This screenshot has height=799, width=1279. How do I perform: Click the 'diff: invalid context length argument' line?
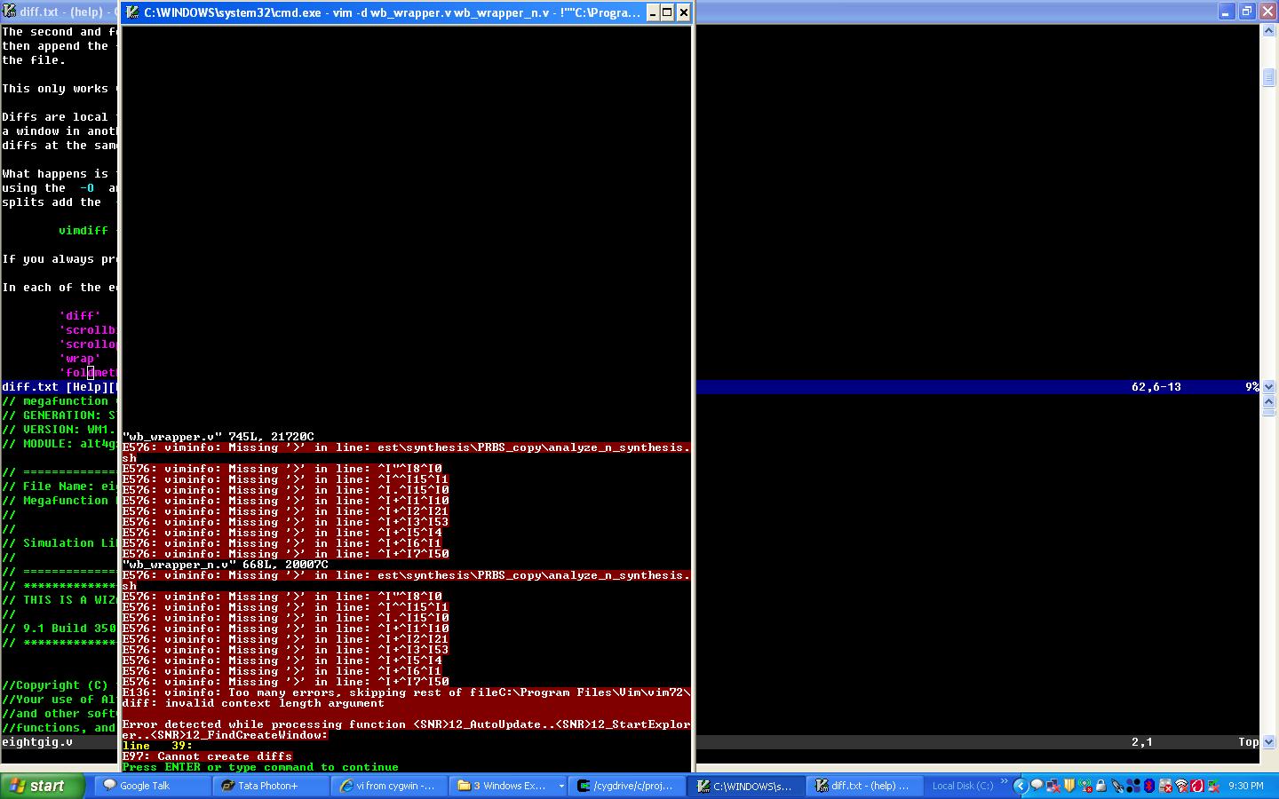pyautogui.click(x=253, y=703)
